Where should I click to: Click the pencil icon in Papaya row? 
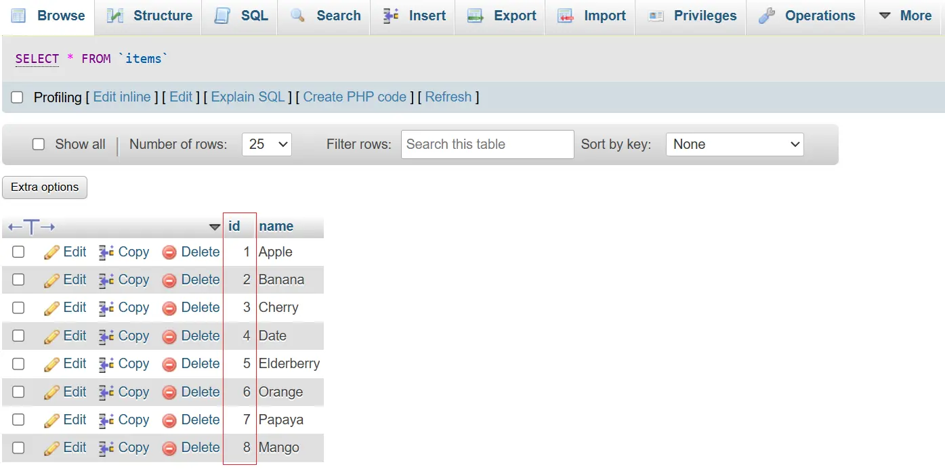51,420
